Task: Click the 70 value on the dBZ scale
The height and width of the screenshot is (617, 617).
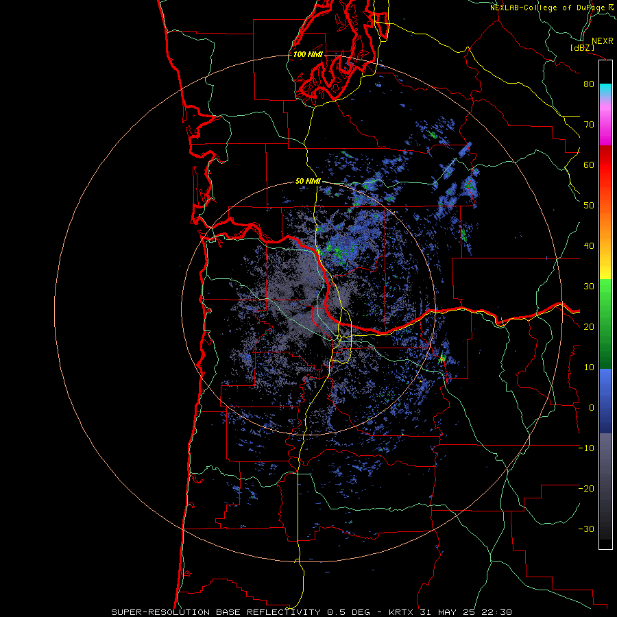Action: tap(589, 124)
